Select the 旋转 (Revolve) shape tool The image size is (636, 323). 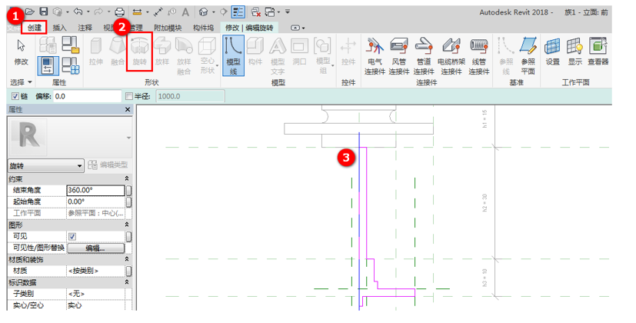point(139,53)
